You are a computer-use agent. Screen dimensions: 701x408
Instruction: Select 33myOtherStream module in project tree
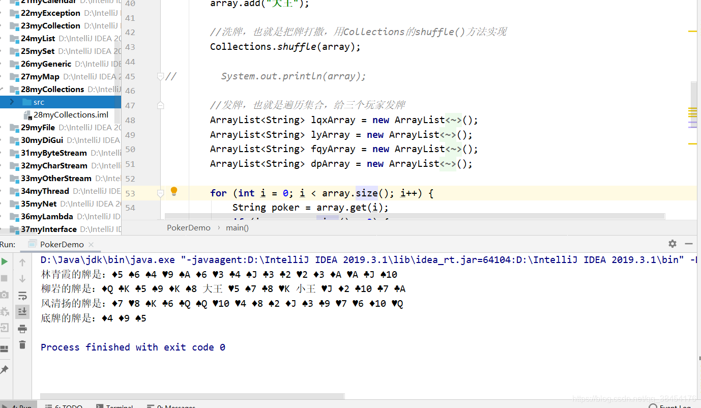pyautogui.click(x=56, y=178)
